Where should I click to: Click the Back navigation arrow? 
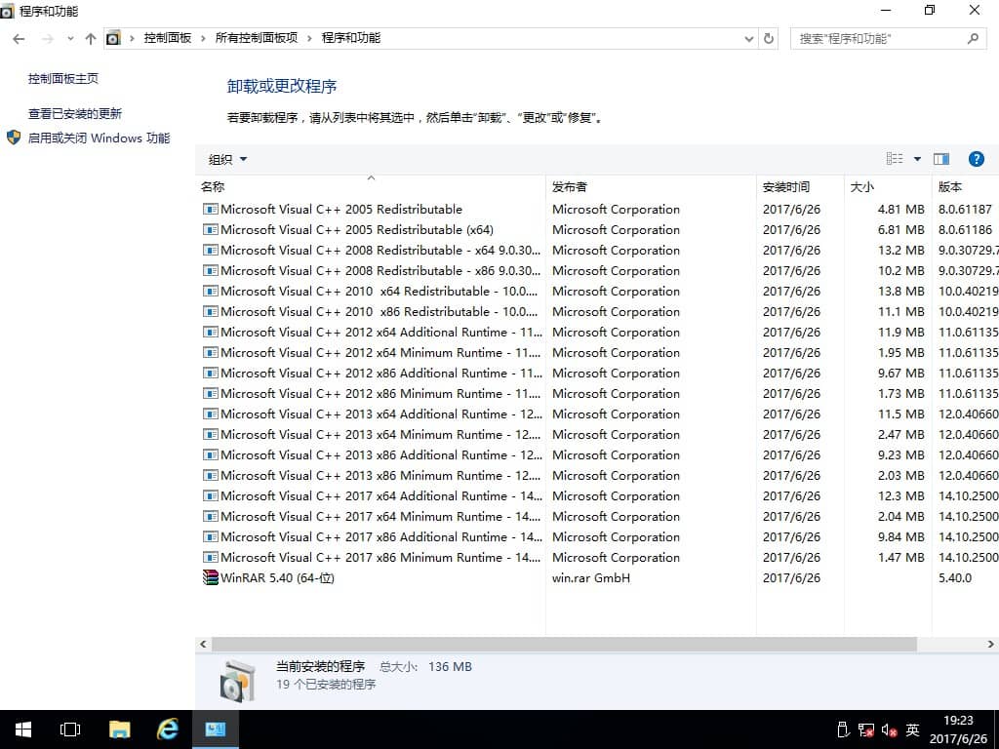point(19,39)
